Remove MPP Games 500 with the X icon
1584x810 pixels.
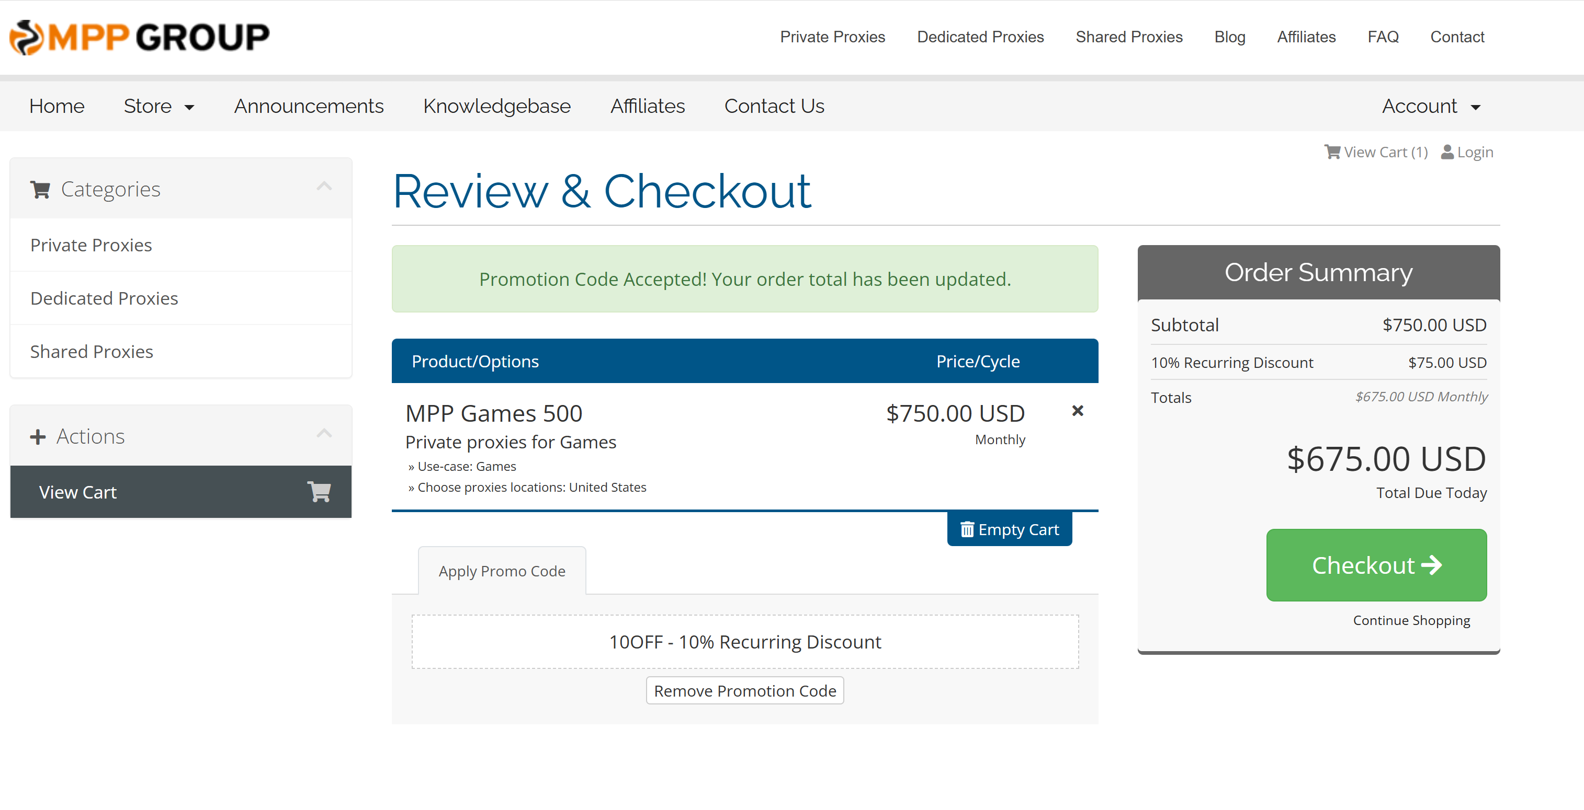(x=1077, y=411)
